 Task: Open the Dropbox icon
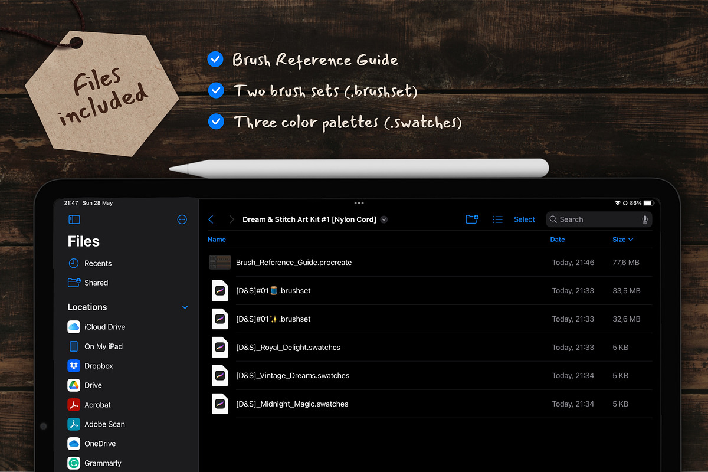(x=74, y=366)
